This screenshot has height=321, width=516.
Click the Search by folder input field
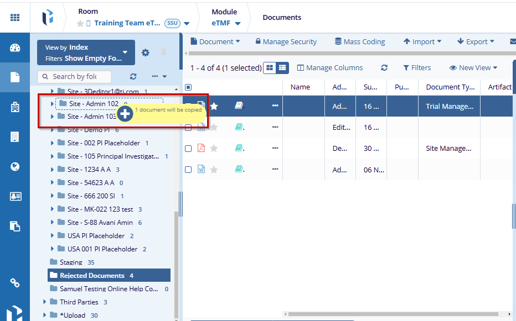tap(74, 77)
